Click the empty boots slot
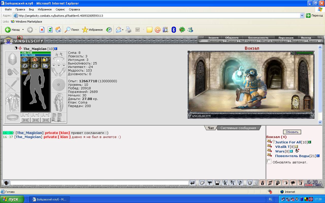This screenshot has width=325, height=203. pyautogui.click(x=59, y=117)
